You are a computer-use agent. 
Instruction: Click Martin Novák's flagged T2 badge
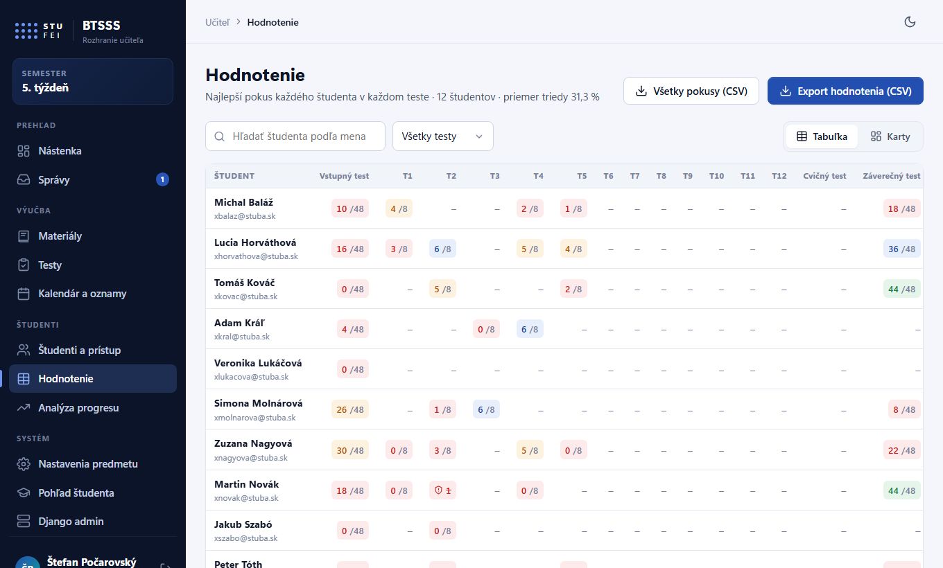(442, 490)
